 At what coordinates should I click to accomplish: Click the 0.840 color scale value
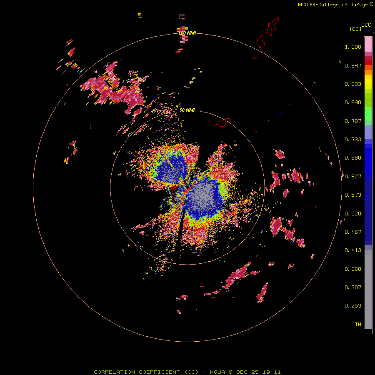(353, 102)
